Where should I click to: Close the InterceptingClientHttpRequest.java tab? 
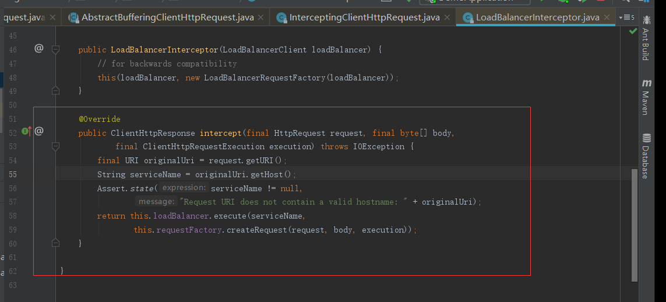tap(447, 17)
